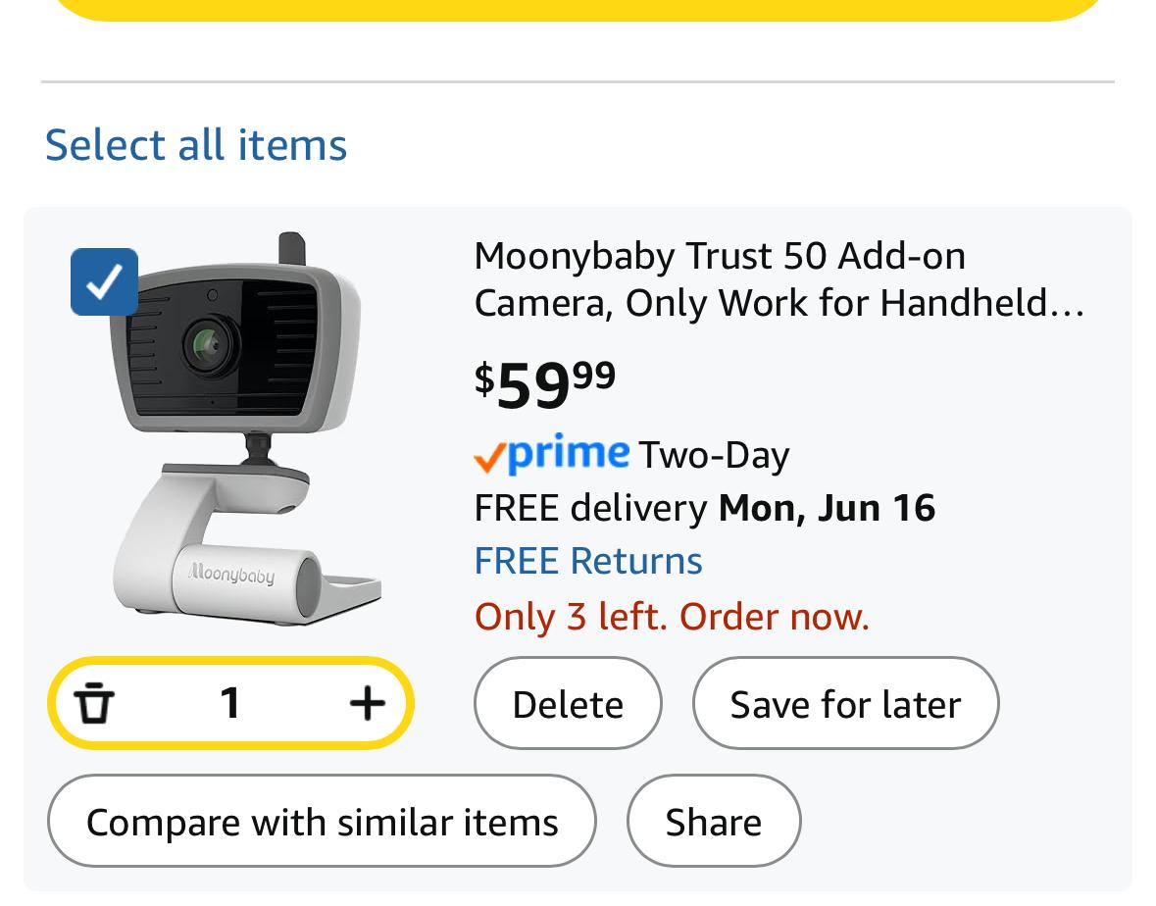Open the Moonybaby Trust 50 product title
Viewport: 1156px width, 906px height.
click(x=779, y=279)
